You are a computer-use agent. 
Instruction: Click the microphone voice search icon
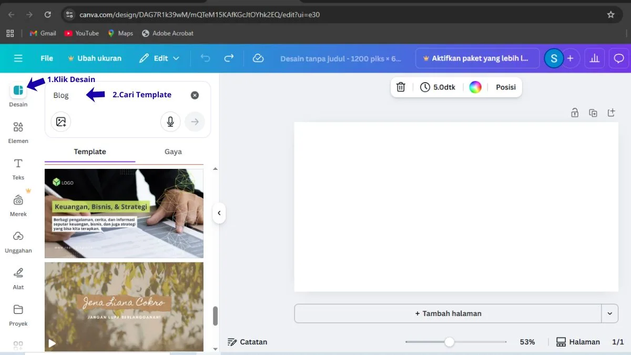click(170, 122)
